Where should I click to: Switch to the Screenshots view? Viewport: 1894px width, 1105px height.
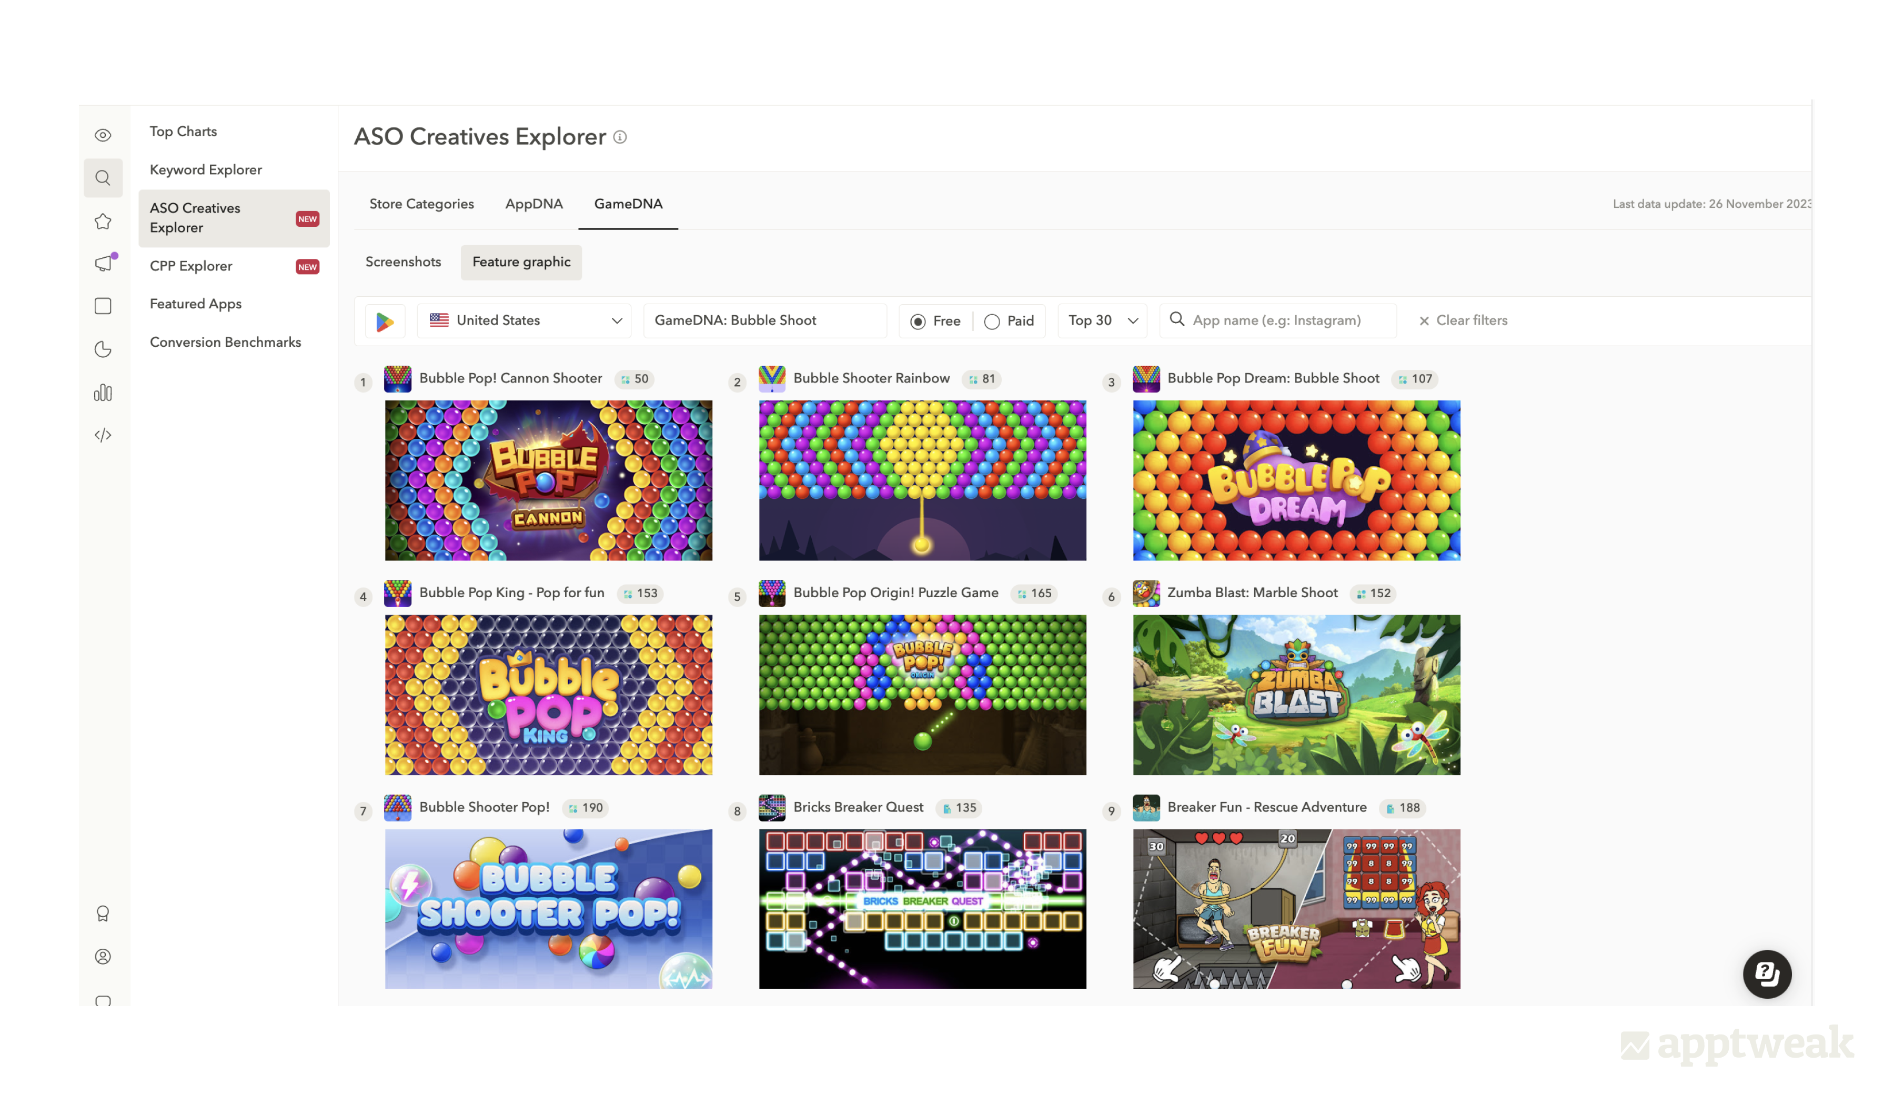coord(403,263)
